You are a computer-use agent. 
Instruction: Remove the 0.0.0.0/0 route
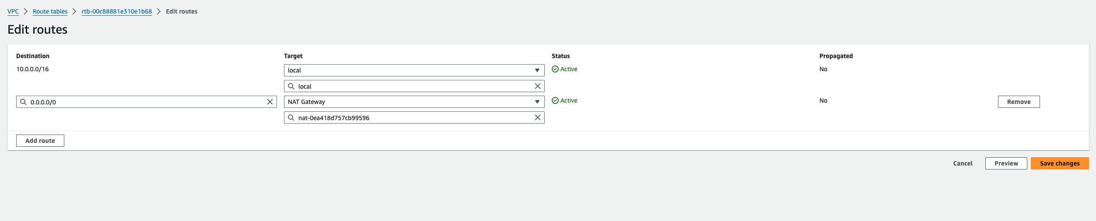pyautogui.click(x=1019, y=102)
